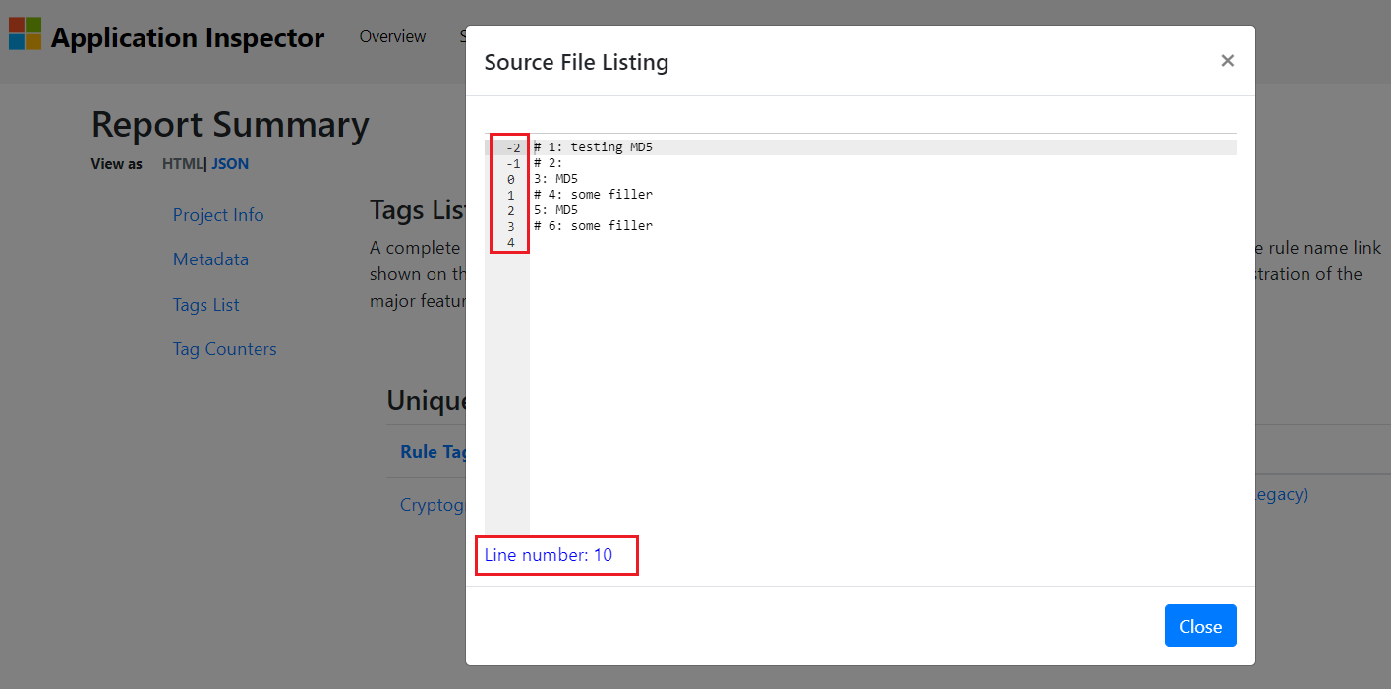Dismiss dialog with the × close icon

[1227, 60]
